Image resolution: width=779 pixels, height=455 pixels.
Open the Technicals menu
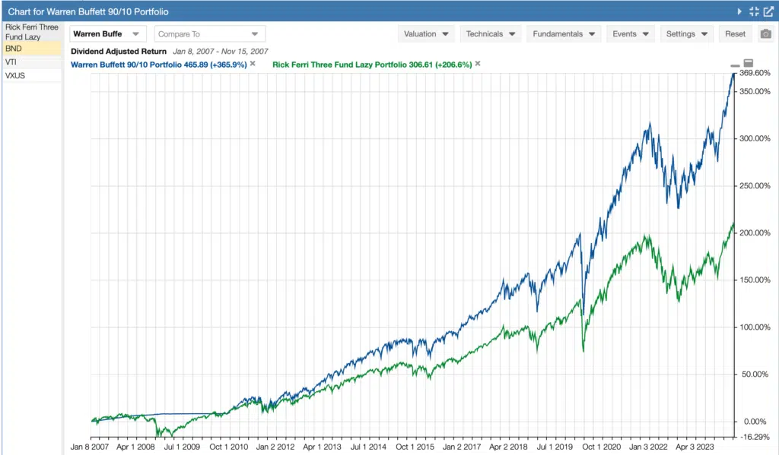(x=491, y=33)
